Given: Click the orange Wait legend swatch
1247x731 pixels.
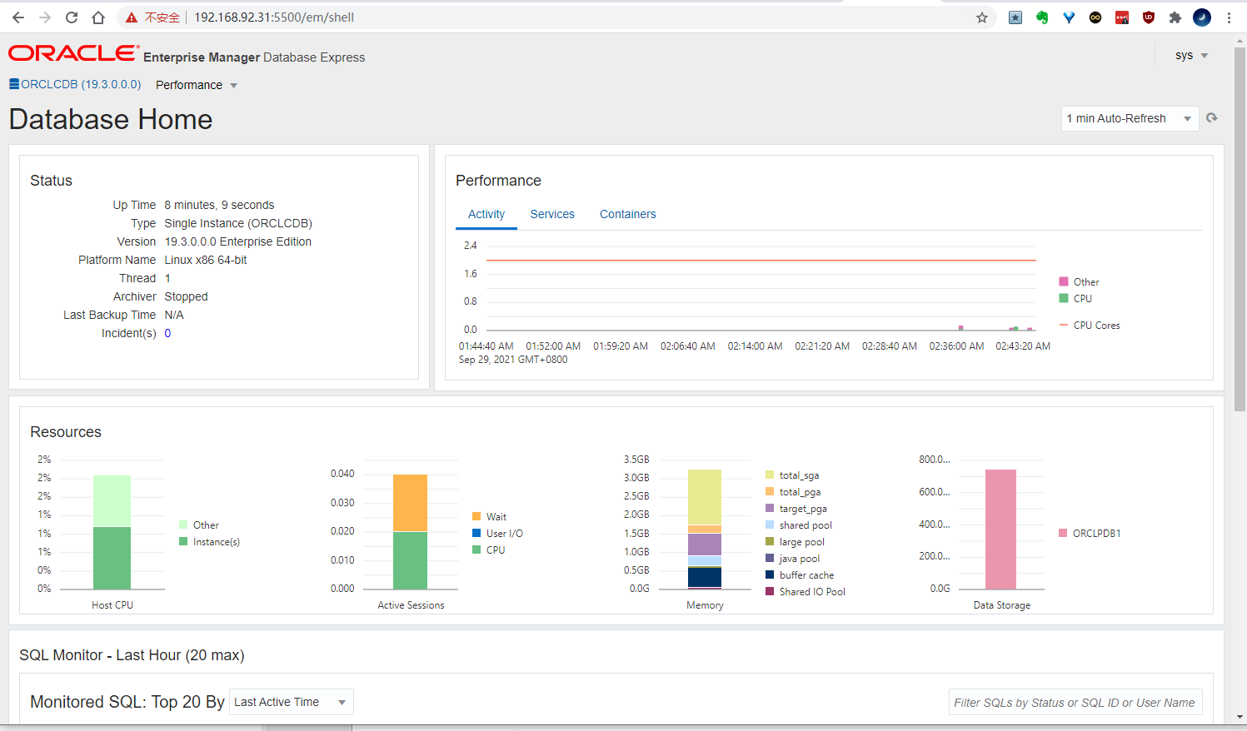Looking at the screenshot, I should click(476, 516).
